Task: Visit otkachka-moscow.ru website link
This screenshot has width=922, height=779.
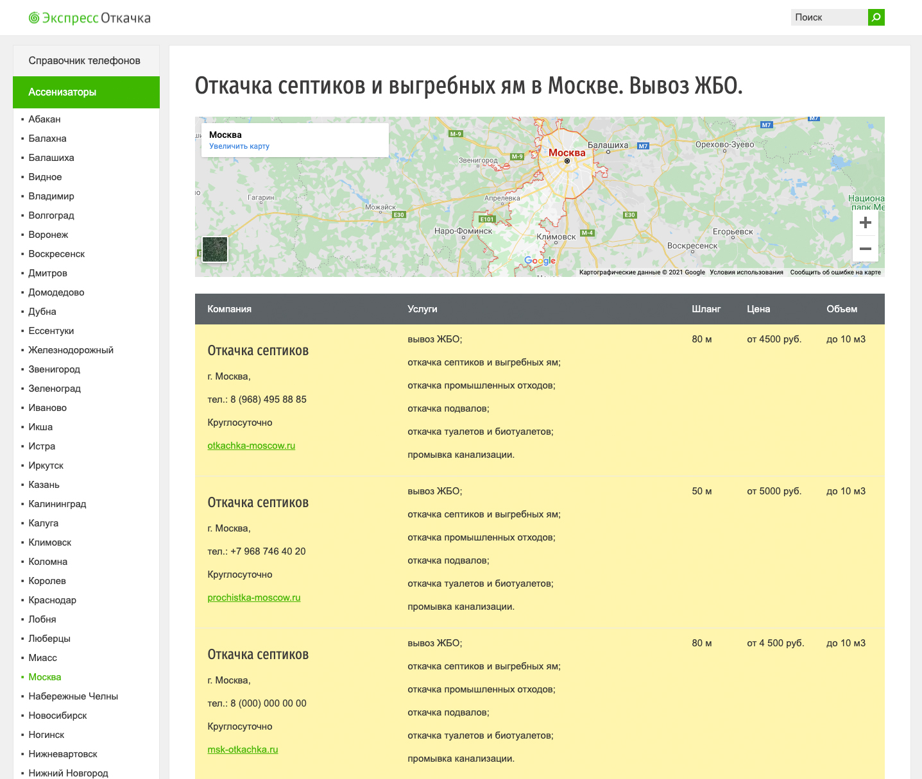Action: [251, 446]
